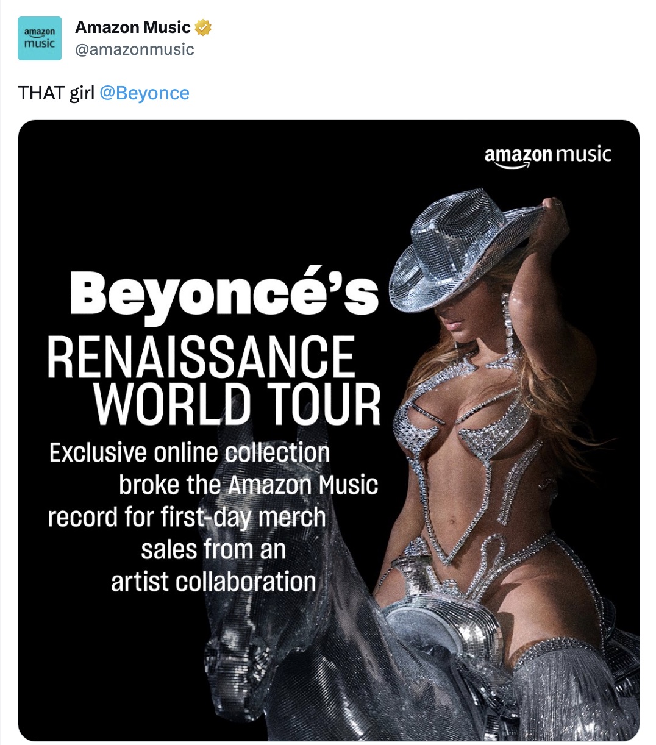Screen dimensions: 656x745
Task: Click the gold verified badge
Action: pos(203,27)
